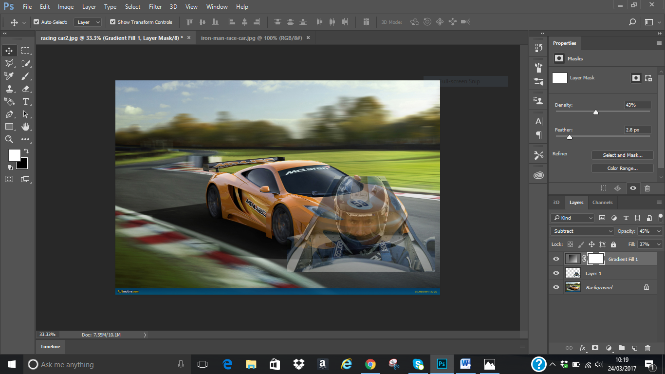Screen dimensions: 665x374
Task: Select the Polygonal Lasso tool
Action: [x=9, y=63]
